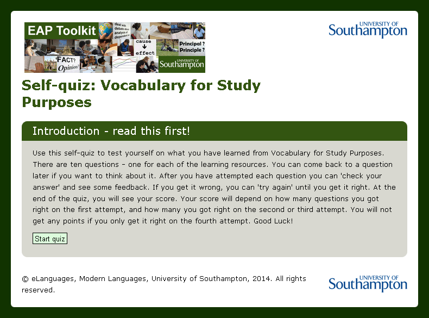Screen dimensions: 429x318
Task: Click the footer University of Southampton logo
Action: (x=368, y=284)
